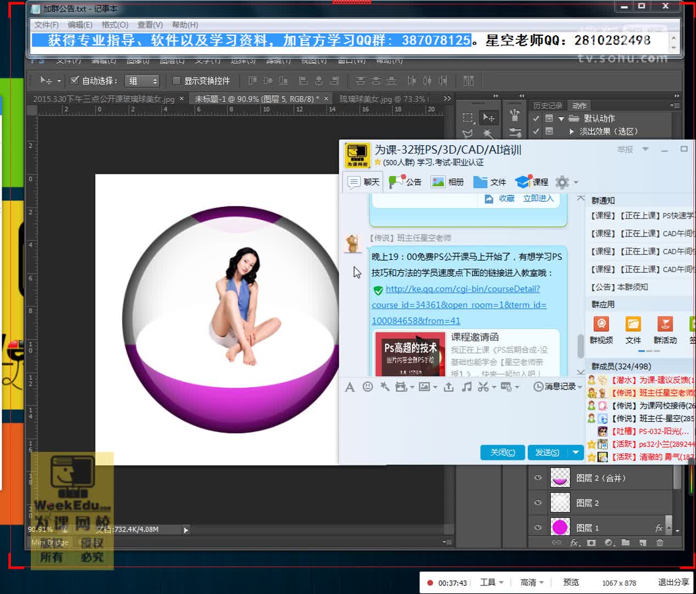
Task: Click the 预览 button in recorder bar
Action: [571, 582]
